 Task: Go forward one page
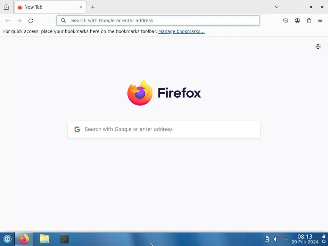coord(19,20)
